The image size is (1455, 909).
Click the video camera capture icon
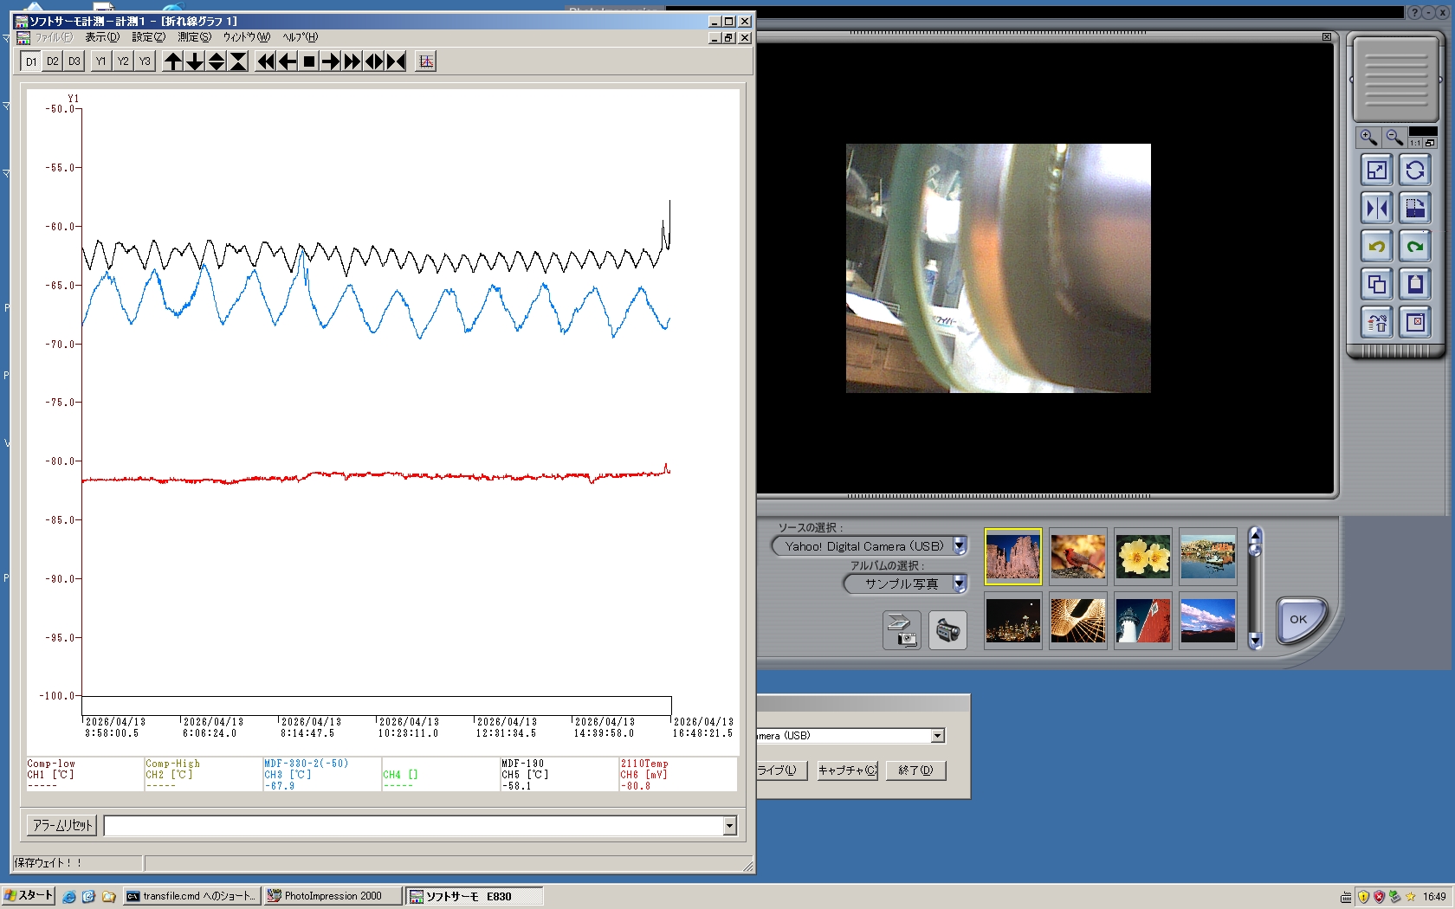coord(947,630)
